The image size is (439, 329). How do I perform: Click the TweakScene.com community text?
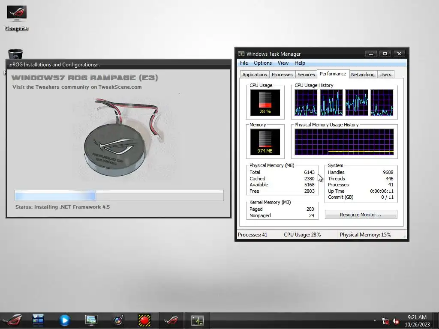[x=77, y=87]
